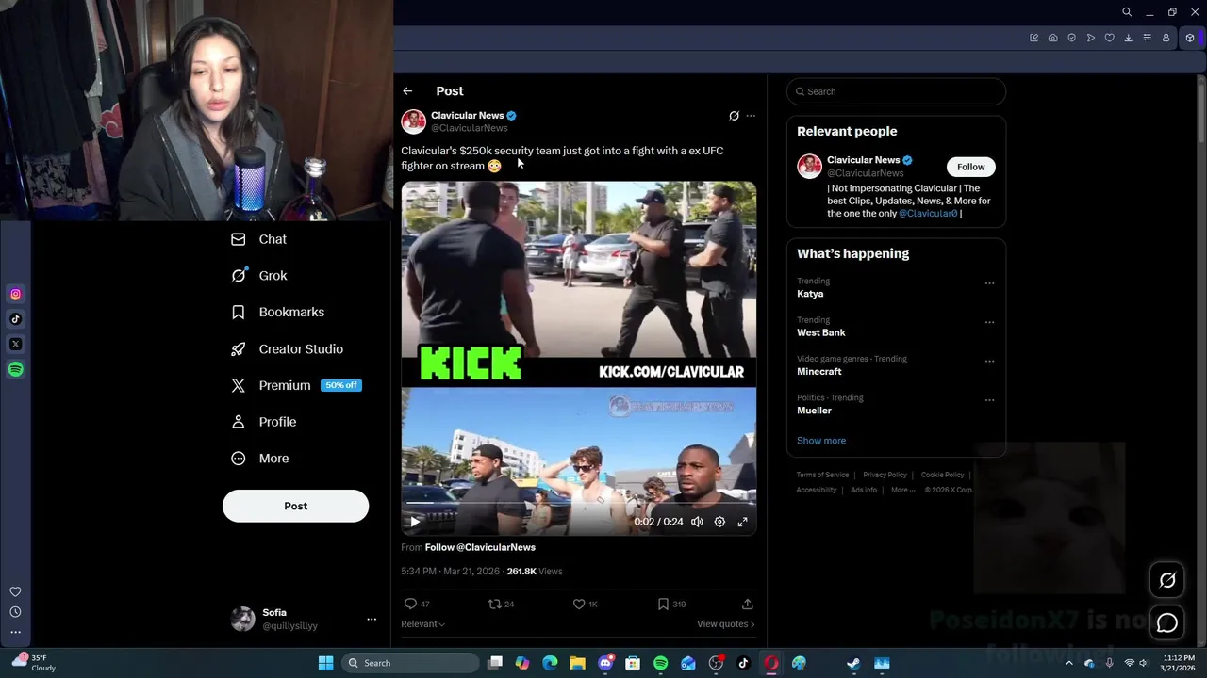Open the three-dot menu in Opera sidebar

tap(15, 632)
